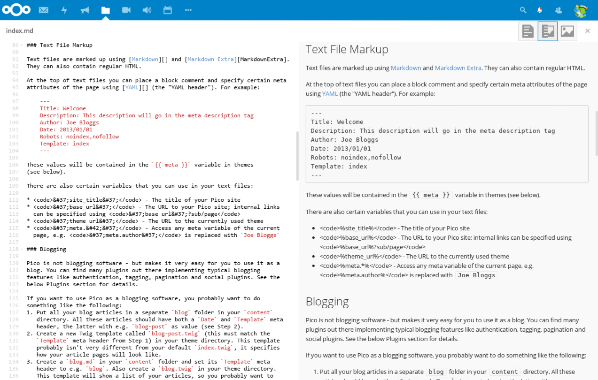Open the Activity lightning bolt icon

(x=64, y=10)
